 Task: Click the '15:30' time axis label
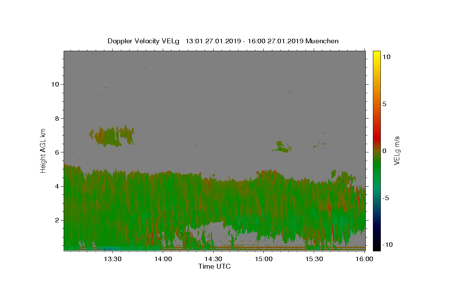click(314, 259)
